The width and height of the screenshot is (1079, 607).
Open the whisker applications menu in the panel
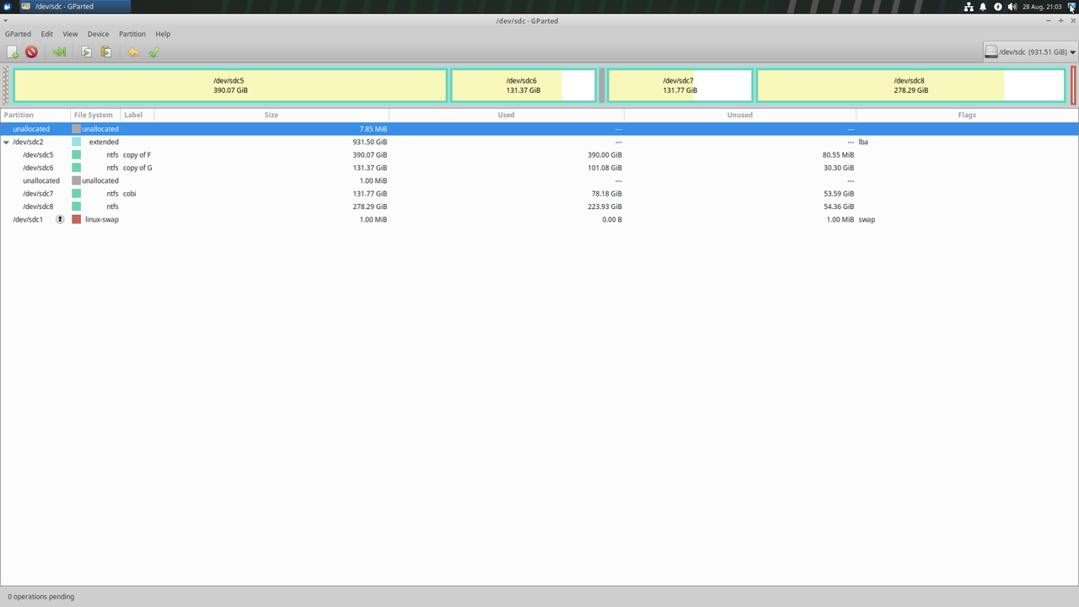coord(8,7)
